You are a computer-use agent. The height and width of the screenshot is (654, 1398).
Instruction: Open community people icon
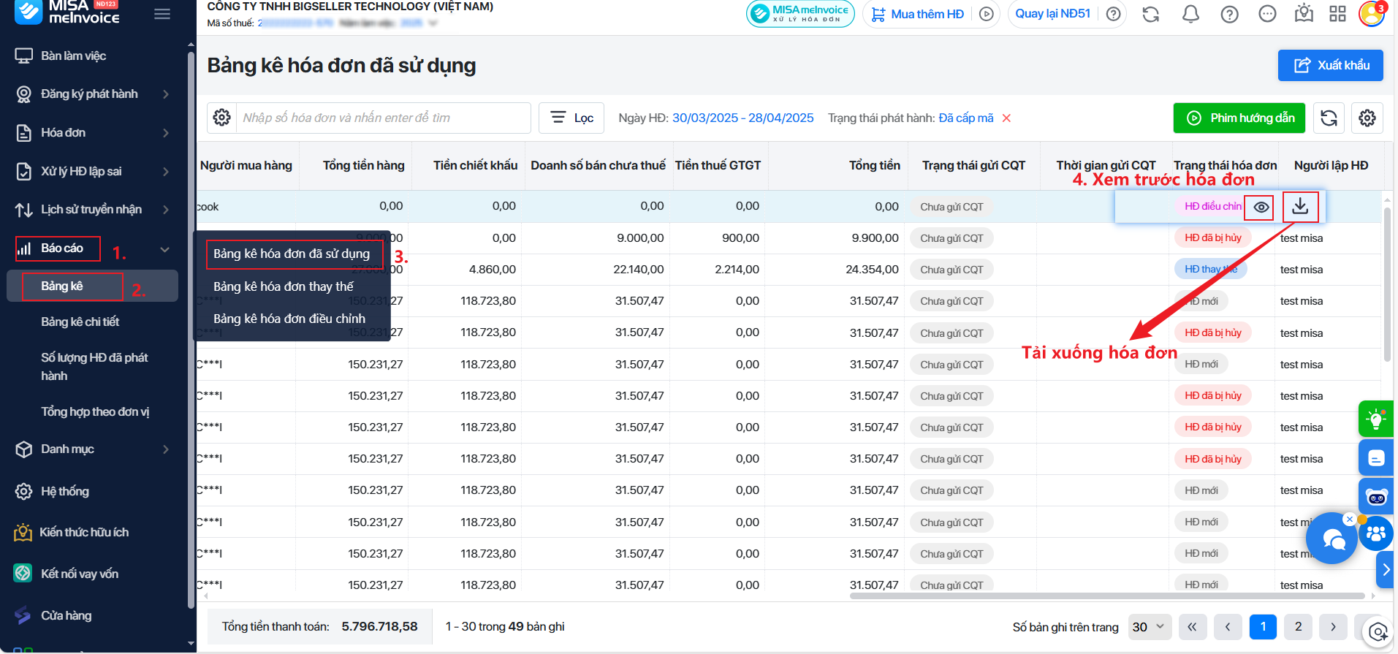1376,534
